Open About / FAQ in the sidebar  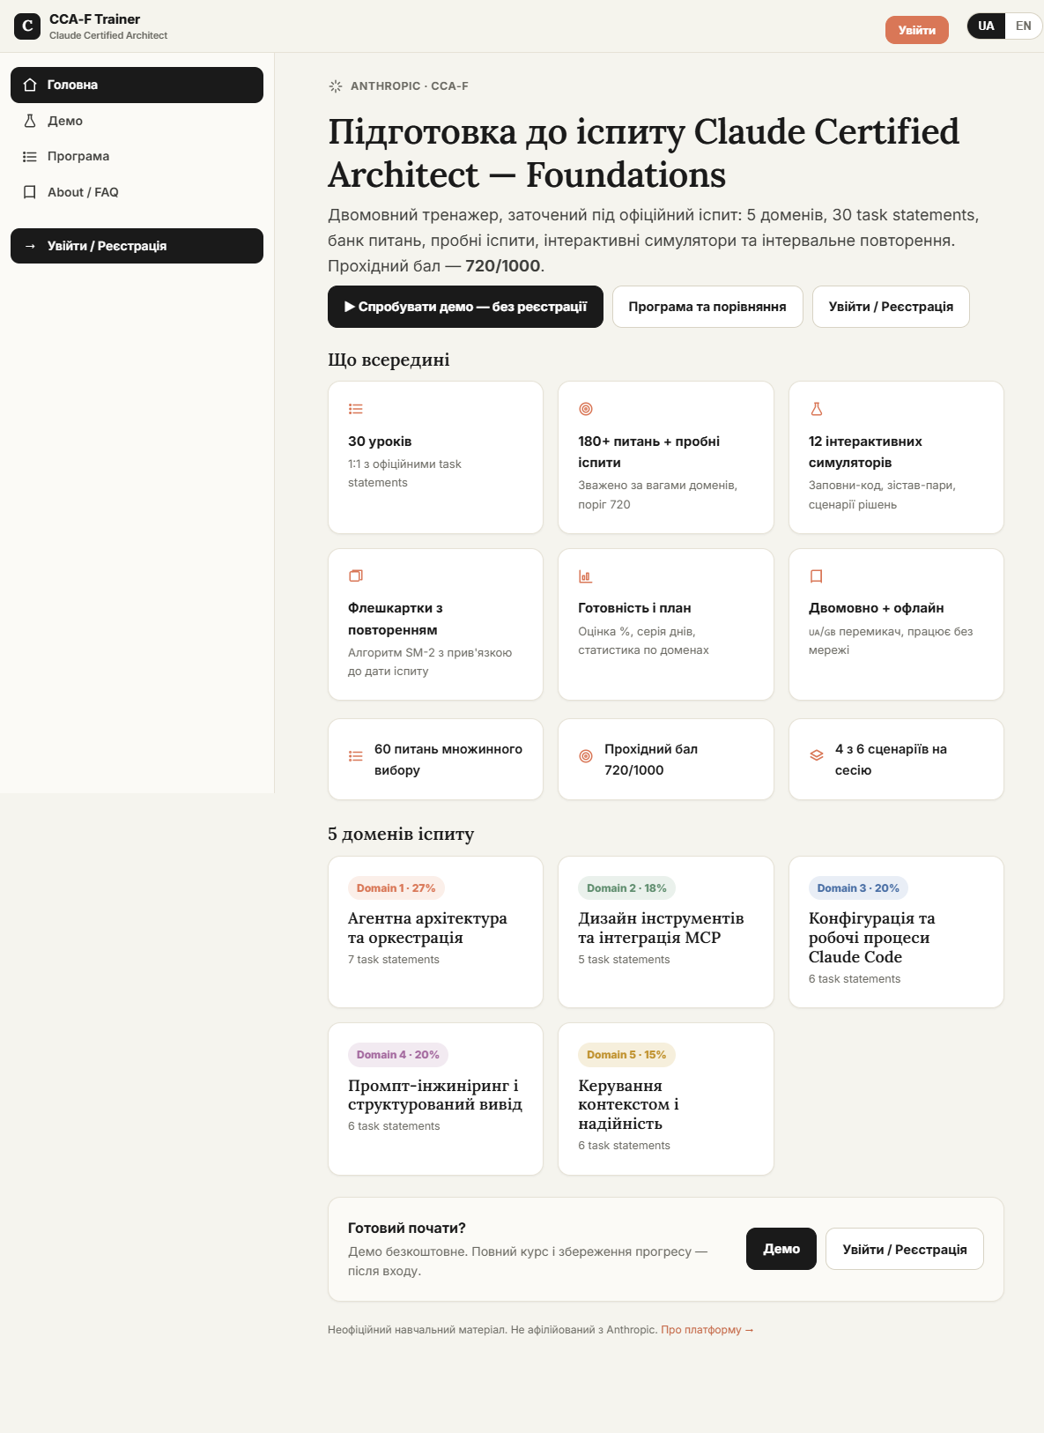(137, 192)
